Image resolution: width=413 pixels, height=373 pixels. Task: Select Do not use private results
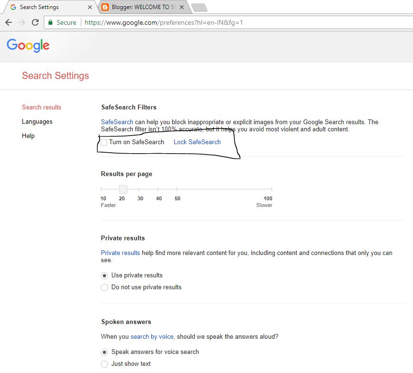pyautogui.click(x=104, y=287)
